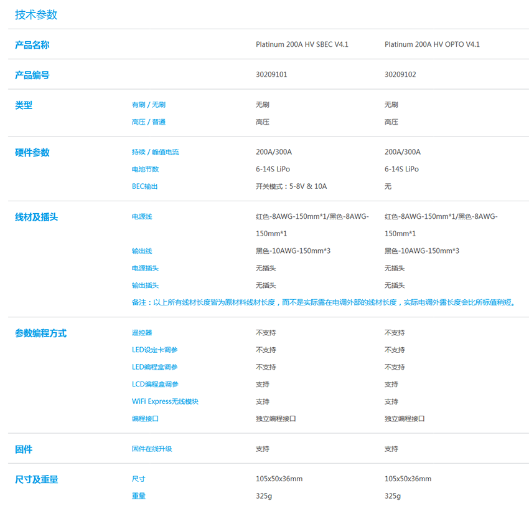The height and width of the screenshot is (508, 529).
Task: Click the 产品名称 row header
Action: (x=32, y=45)
